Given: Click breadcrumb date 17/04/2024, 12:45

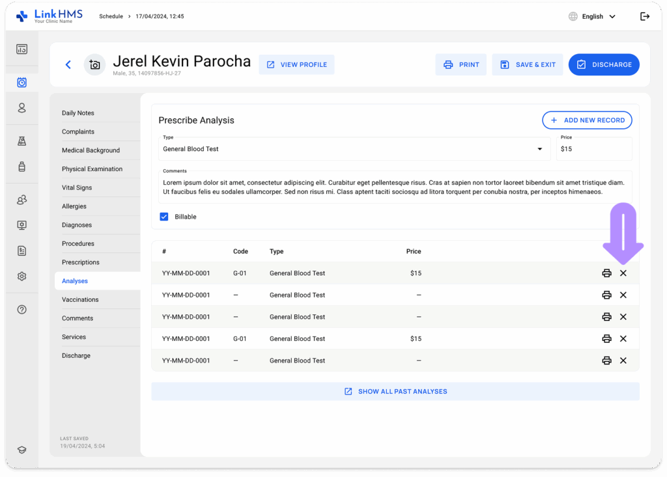Looking at the screenshot, I should 160,16.
